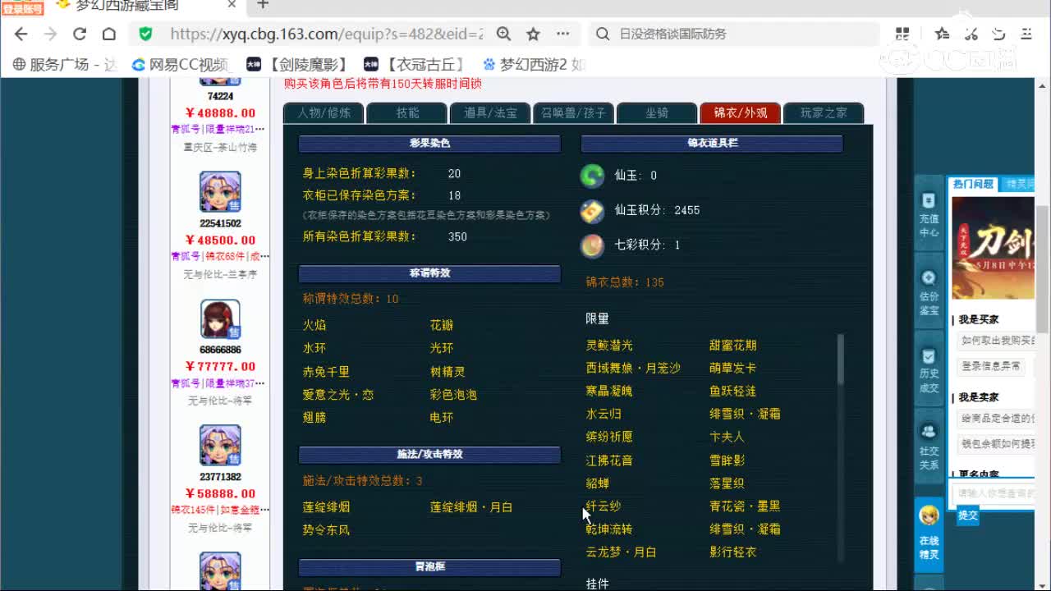Click 西域舞娘·月笼沙 outfit name

click(x=633, y=369)
